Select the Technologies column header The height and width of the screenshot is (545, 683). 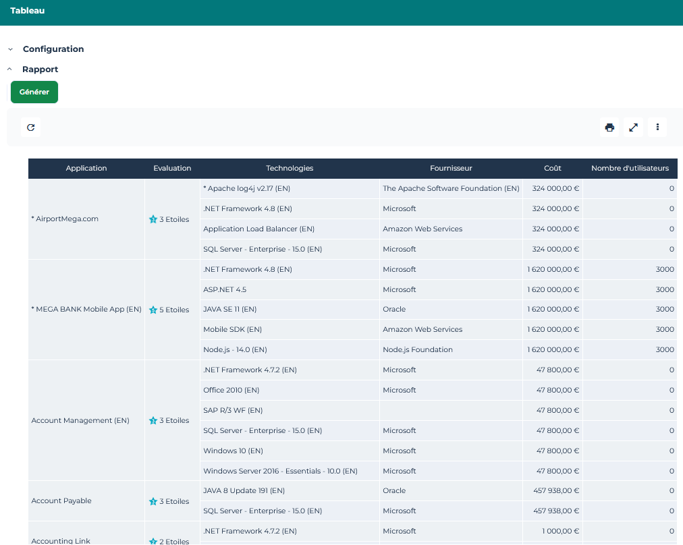click(290, 169)
